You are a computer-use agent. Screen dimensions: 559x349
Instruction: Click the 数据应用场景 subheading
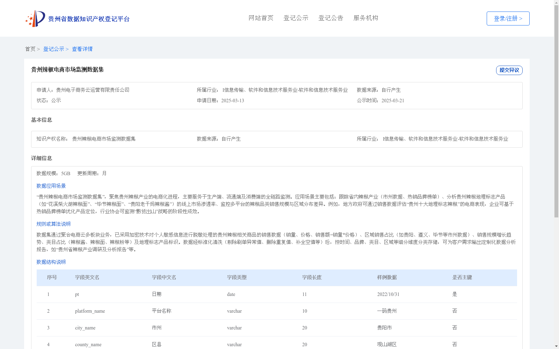point(51,186)
